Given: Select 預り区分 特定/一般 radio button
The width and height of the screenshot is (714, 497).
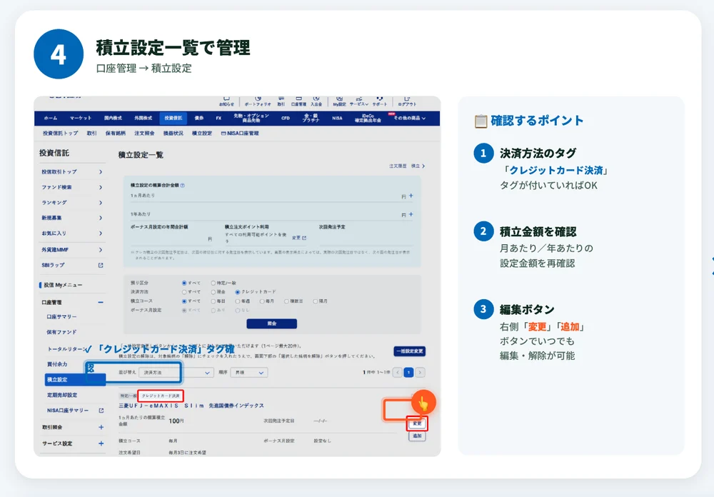Looking at the screenshot, I should (x=213, y=283).
